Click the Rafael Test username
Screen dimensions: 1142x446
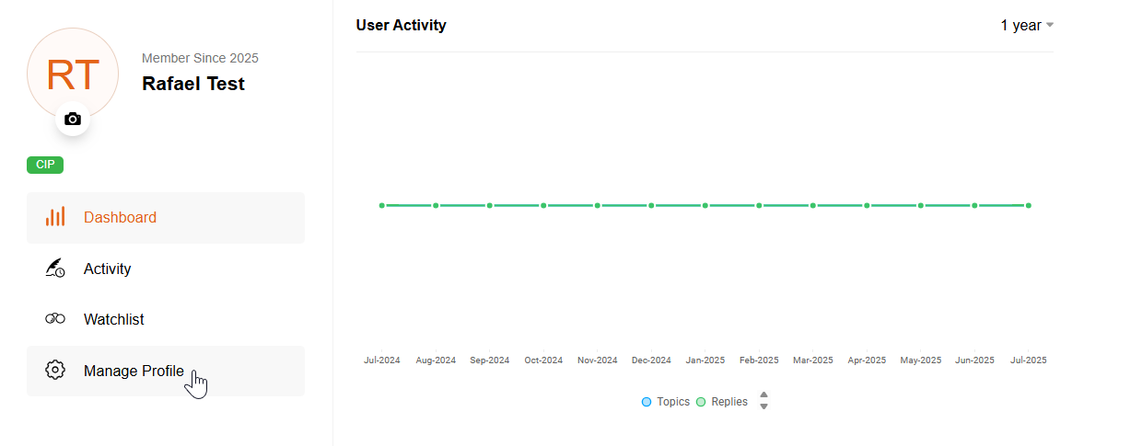193,84
